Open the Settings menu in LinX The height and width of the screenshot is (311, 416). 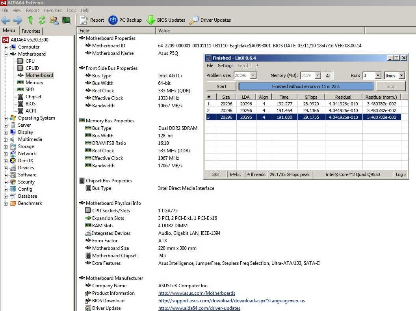tap(225, 66)
